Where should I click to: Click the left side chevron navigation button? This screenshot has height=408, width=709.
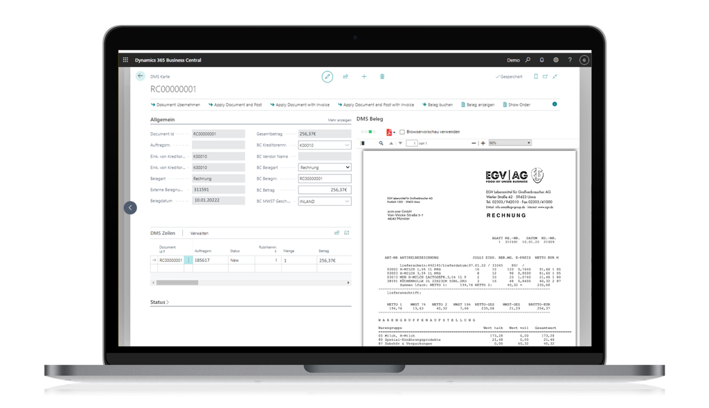pyautogui.click(x=130, y=208)
